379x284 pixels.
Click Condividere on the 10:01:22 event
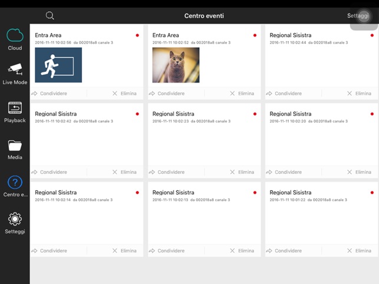tap(284, 250)
